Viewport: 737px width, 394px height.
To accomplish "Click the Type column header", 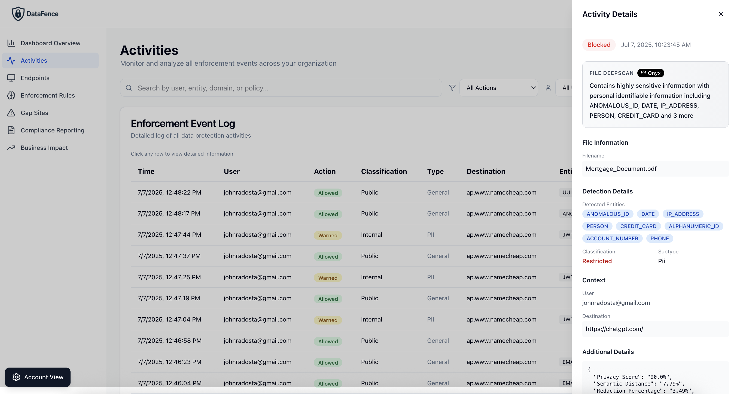I will tap(435, 171).
